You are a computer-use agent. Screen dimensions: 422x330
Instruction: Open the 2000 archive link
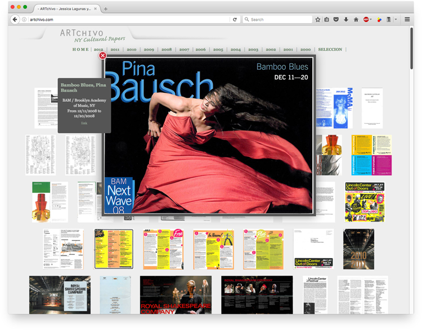(x=306, y=49)
